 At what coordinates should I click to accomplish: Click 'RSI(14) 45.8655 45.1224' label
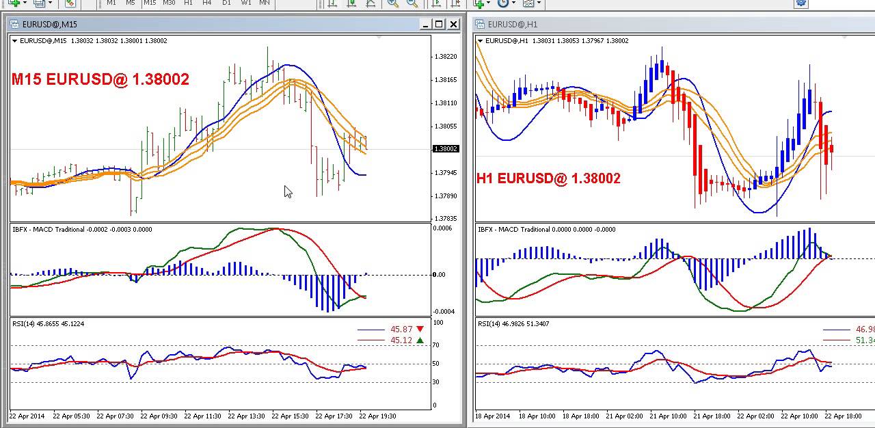48,324
